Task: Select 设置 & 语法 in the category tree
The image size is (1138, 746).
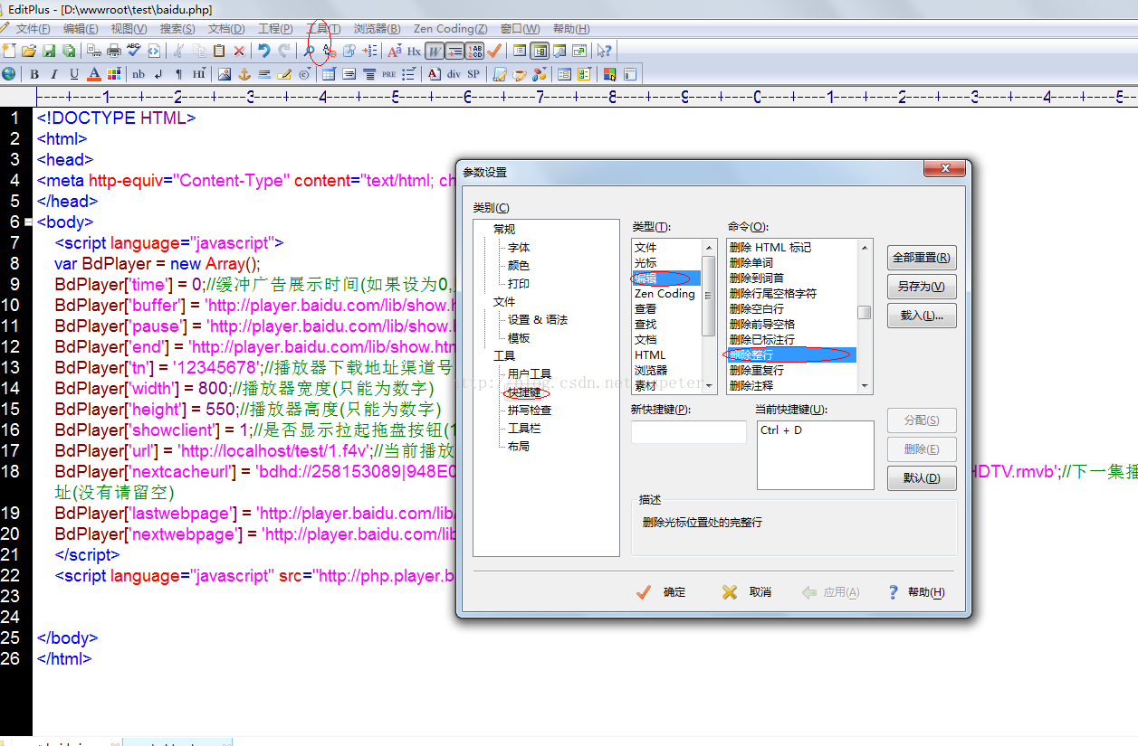Action: pos(538,320)
